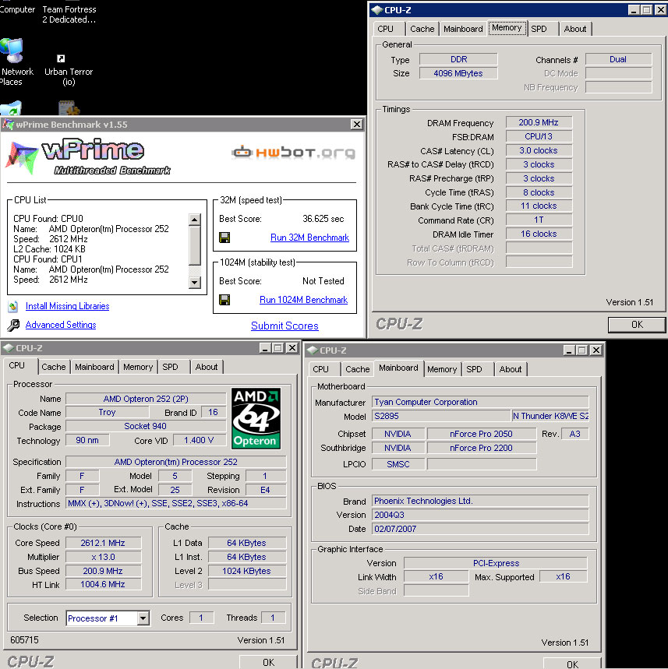Click the Phoenix Technologies Ltd. BIOS brand
The image size is (668, 669).
[x=480, y=501]
